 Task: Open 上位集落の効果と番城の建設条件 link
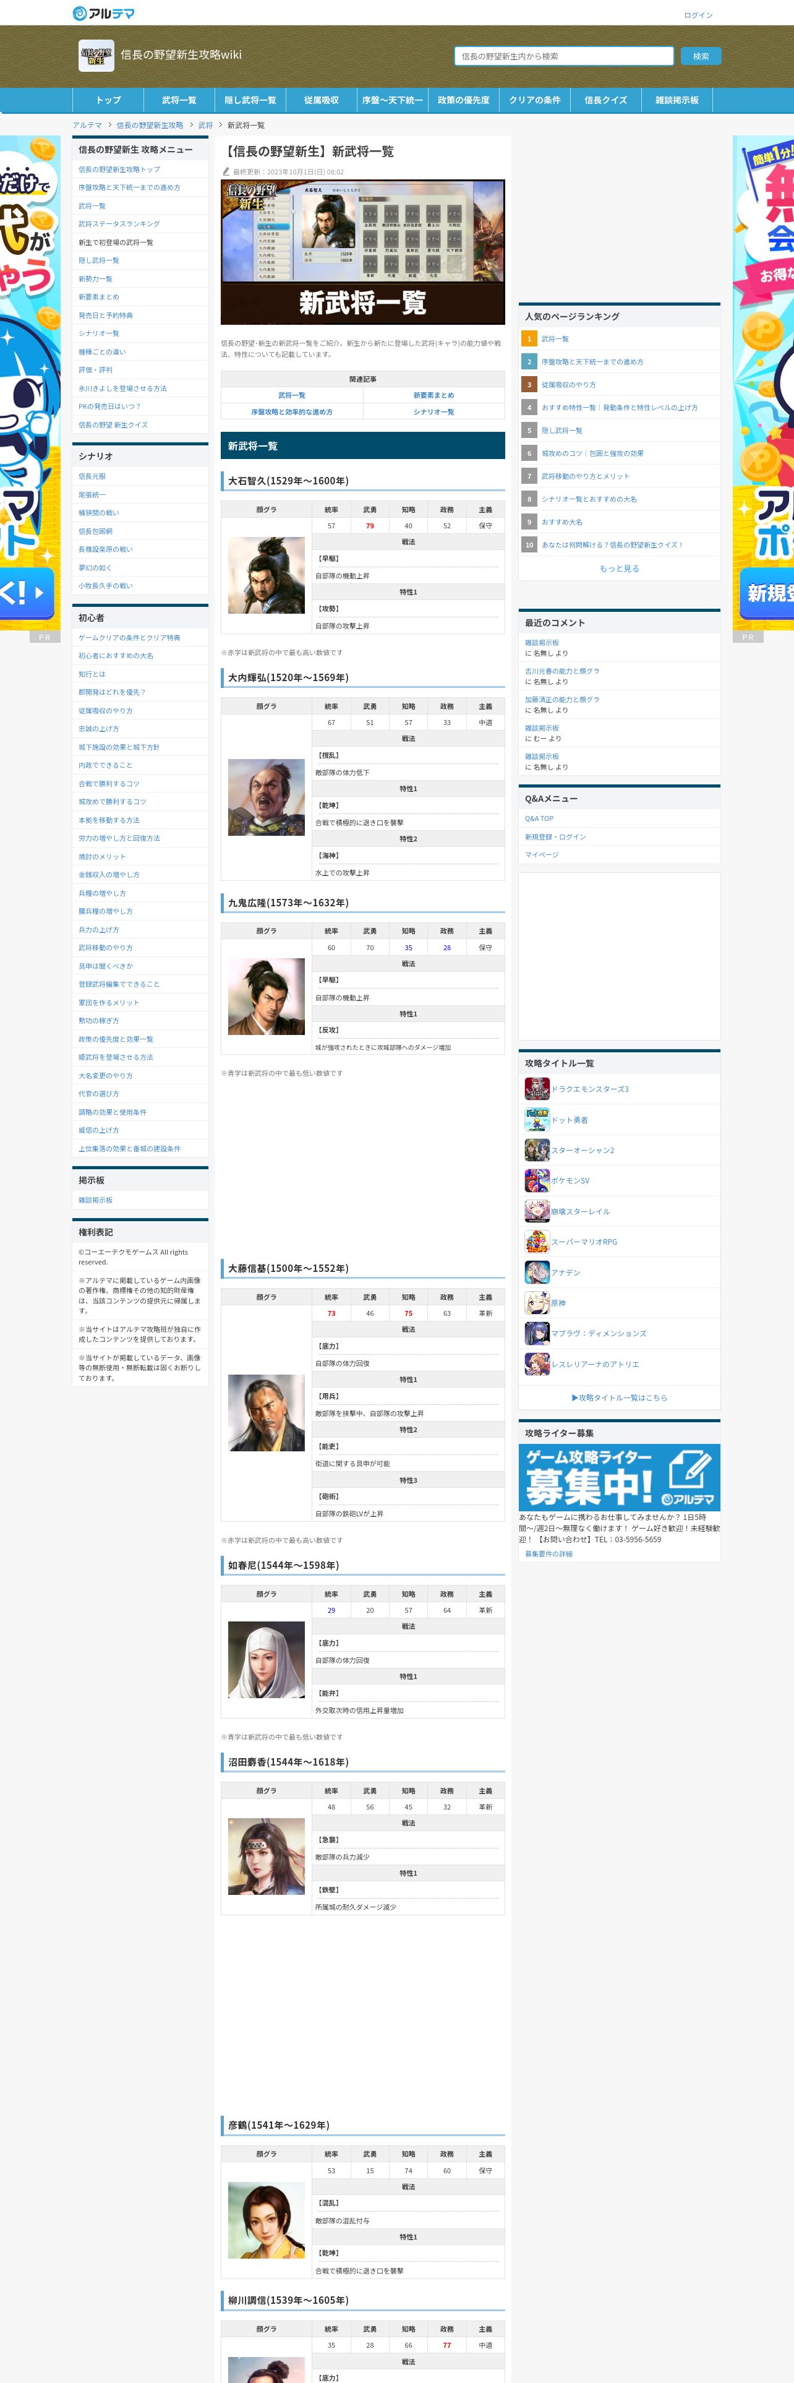(x=129, y=1148)
